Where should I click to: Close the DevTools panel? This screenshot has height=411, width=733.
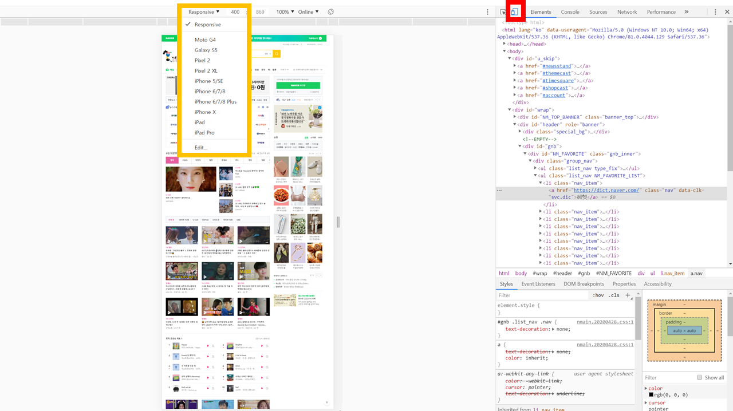[726, 12]
